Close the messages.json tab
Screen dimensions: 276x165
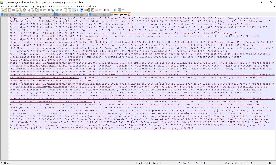point(129,15)
